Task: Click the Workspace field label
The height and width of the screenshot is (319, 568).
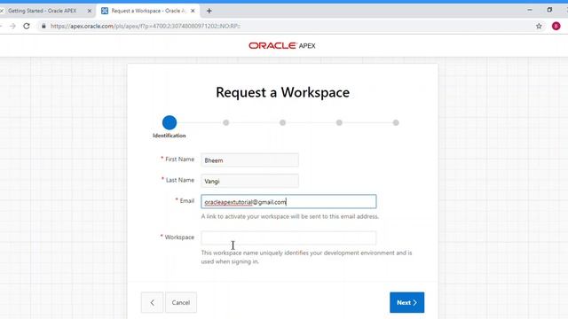Action: point(179,237)
